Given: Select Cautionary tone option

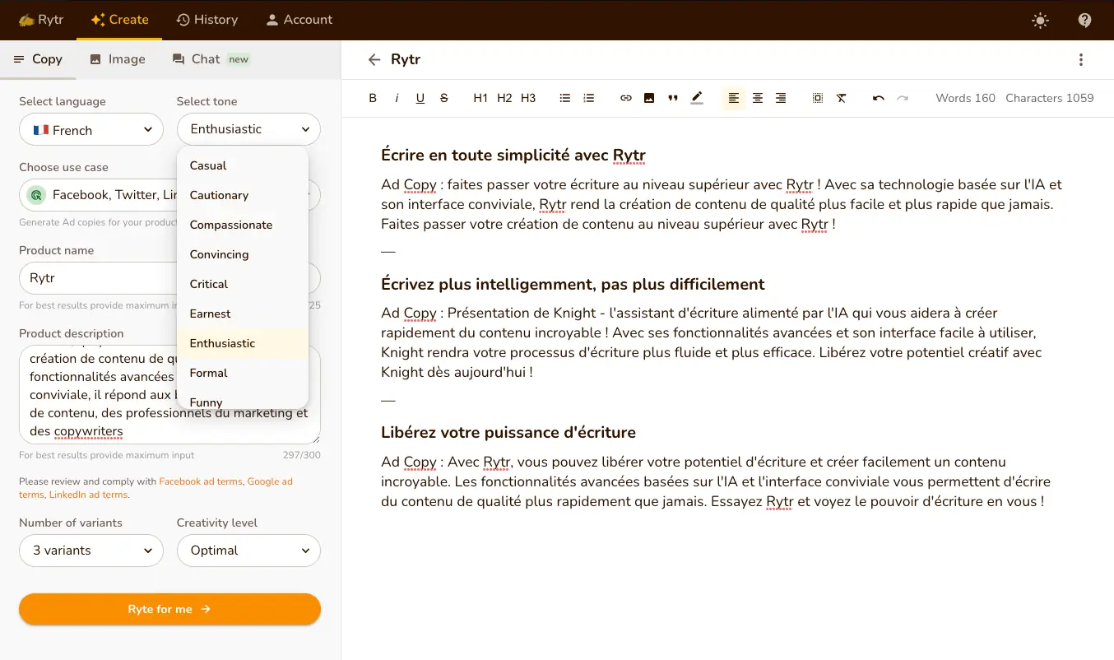Looking at the screenshot, I should pyautogui.click(x=243, y=195).
